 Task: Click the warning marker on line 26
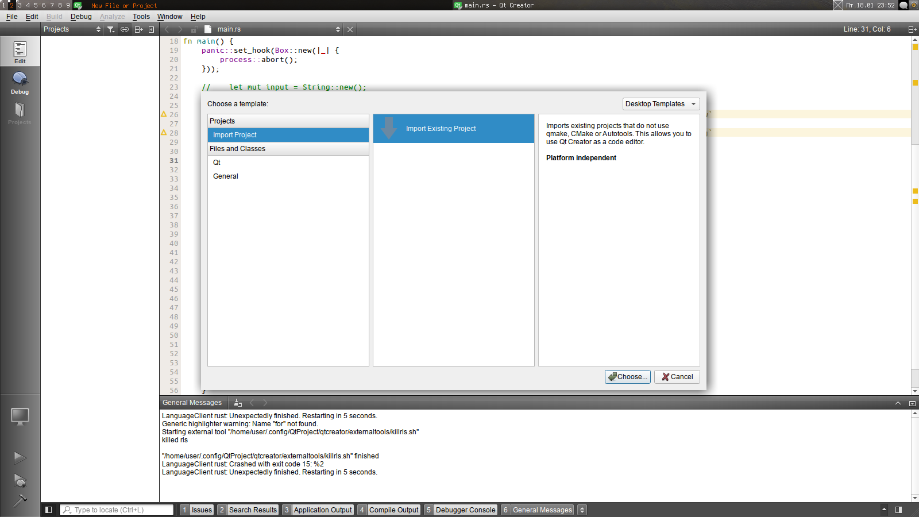tap(164, 114)
